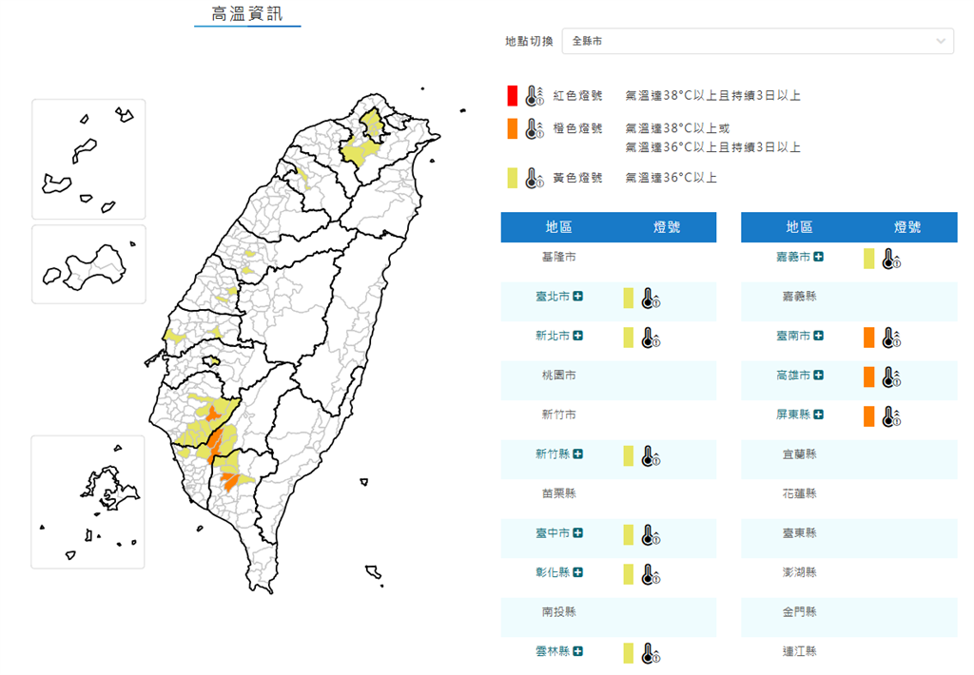974x675 pixels.
Task: Open the 臺中市 link
Action: tap(553, 532)
